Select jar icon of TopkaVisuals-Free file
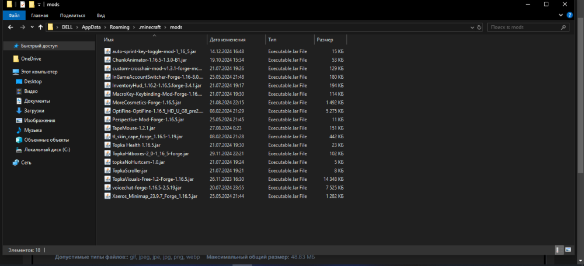The image size is (584, 266). 107,179
